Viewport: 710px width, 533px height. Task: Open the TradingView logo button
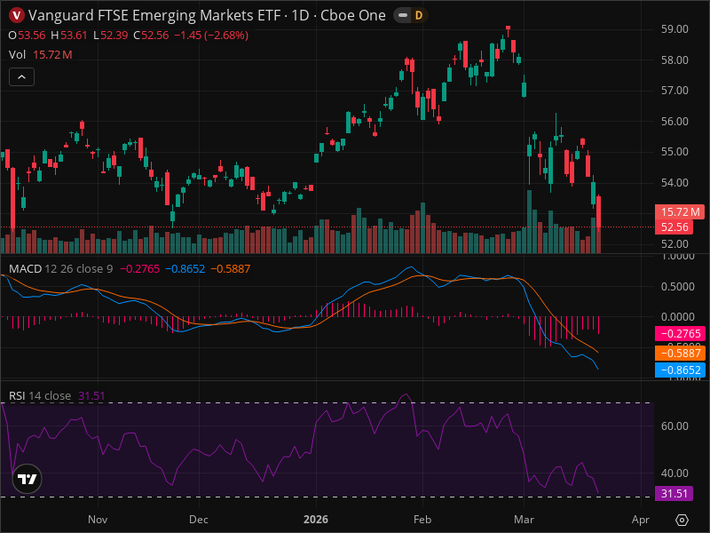(28, 479)
